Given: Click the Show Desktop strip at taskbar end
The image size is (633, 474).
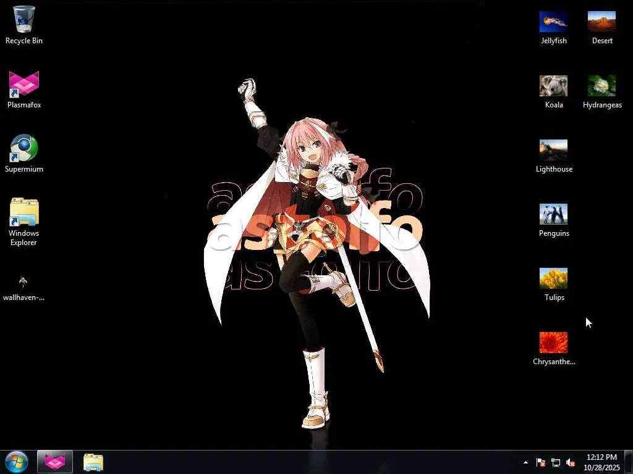Looking at the screenshot, I should tap(629, 462).
